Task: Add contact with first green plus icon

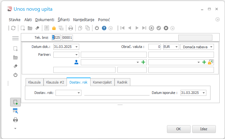Action: pos(143,62)
